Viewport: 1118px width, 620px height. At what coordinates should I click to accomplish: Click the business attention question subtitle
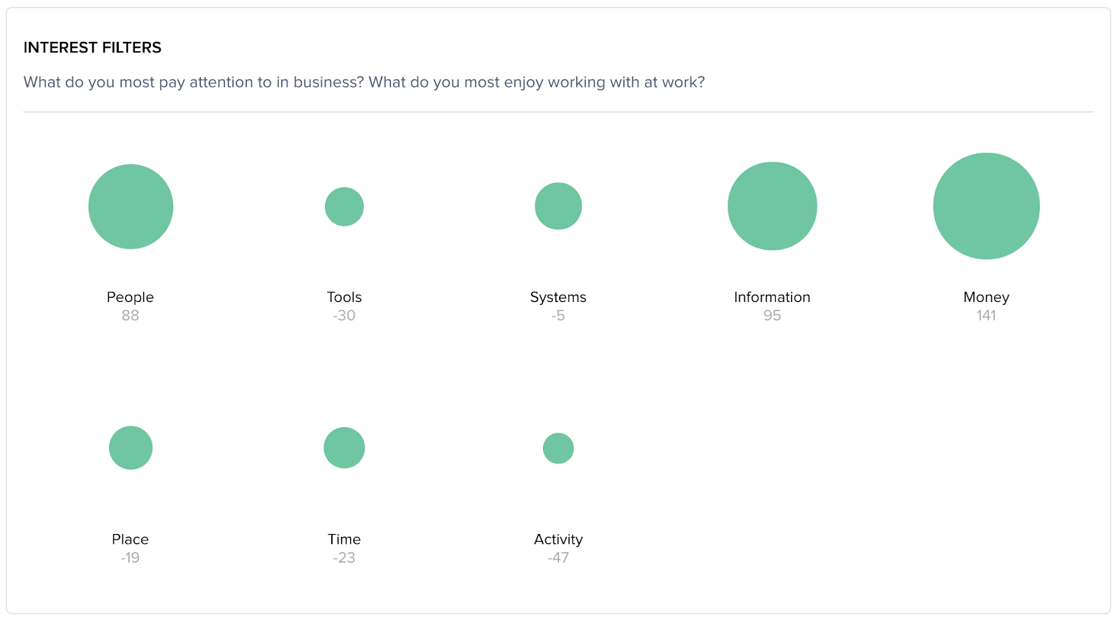(364, 82)
